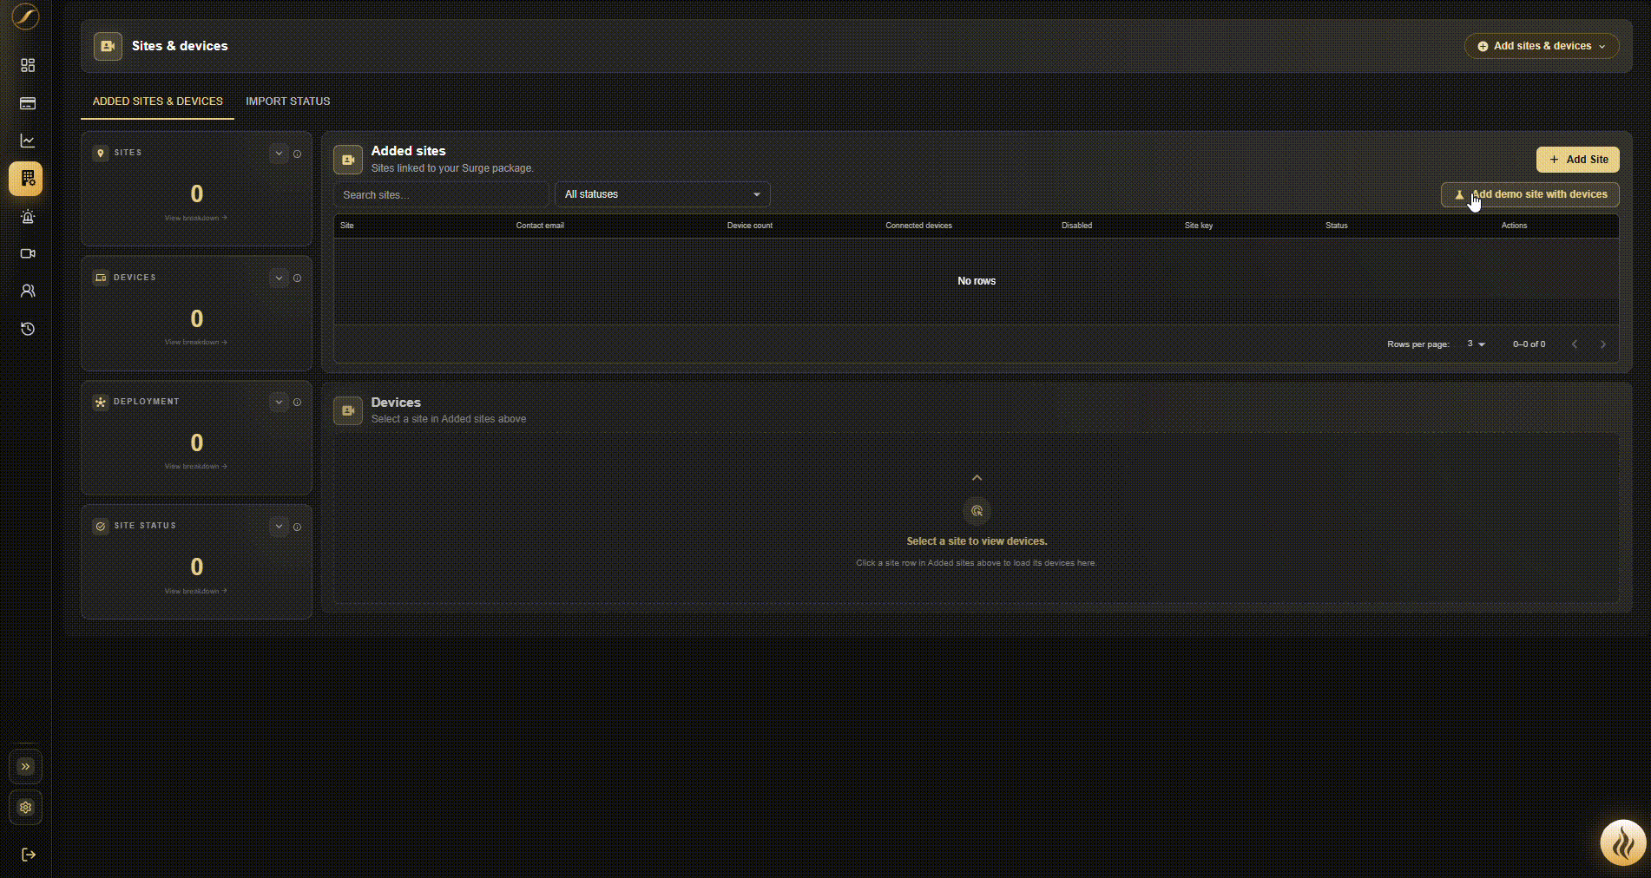The width and height of the screenshot is (1651, 878).
Task: Sort by Disabled column header
Action: 1076,226
